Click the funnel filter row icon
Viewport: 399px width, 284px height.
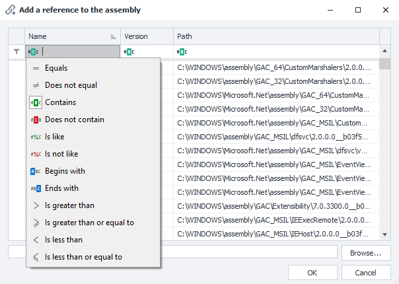17,52
